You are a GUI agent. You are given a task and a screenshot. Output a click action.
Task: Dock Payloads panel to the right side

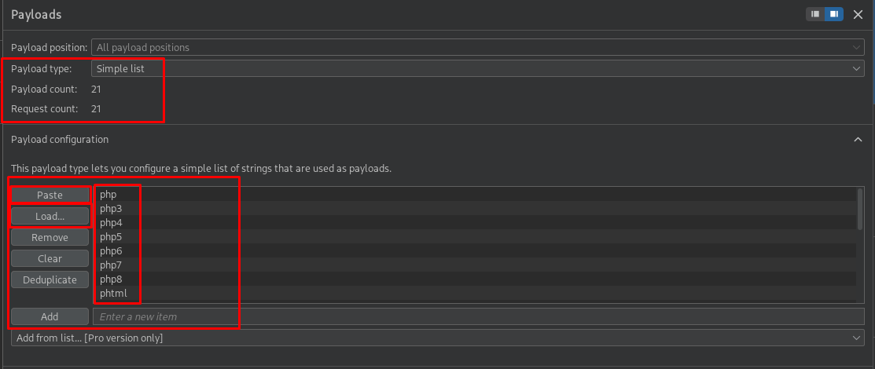833,14
